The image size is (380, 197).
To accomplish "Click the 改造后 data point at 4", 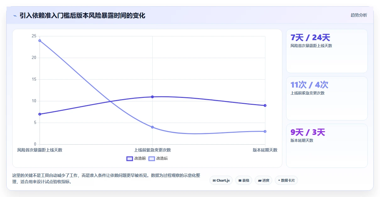I will [152, 127].
